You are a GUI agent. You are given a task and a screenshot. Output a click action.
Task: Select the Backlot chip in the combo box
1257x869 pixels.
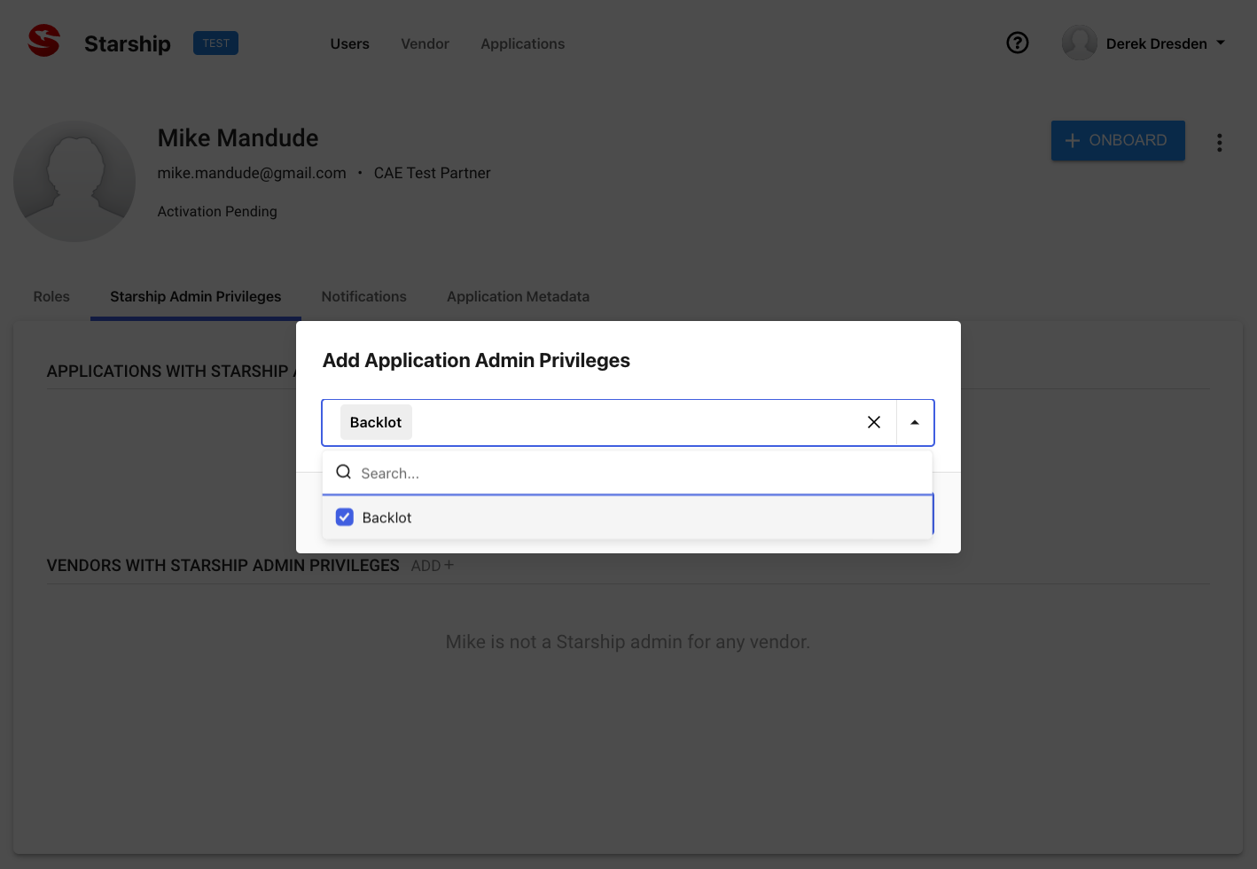(x=376, y=423)
